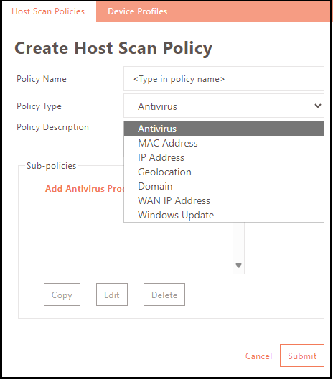Image resolution: width=333 pixels, height=380 pixels.
Task: Click the sub-policies list scroll down arrow
Action: pos(238,265)
